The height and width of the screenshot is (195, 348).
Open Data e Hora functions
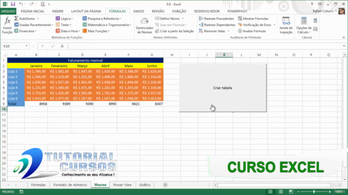tap(67, 31)
